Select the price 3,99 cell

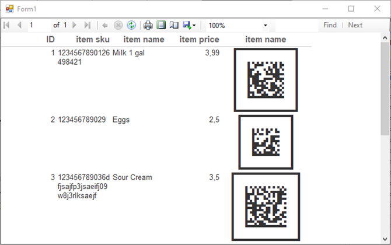pos(212,53)
